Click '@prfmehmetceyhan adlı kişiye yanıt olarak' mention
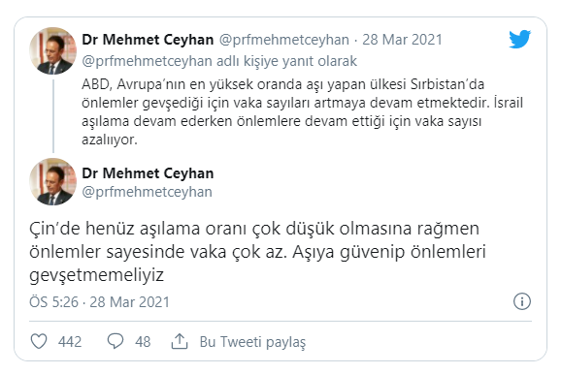Screen dimensions: 562x374 (219, 61)
